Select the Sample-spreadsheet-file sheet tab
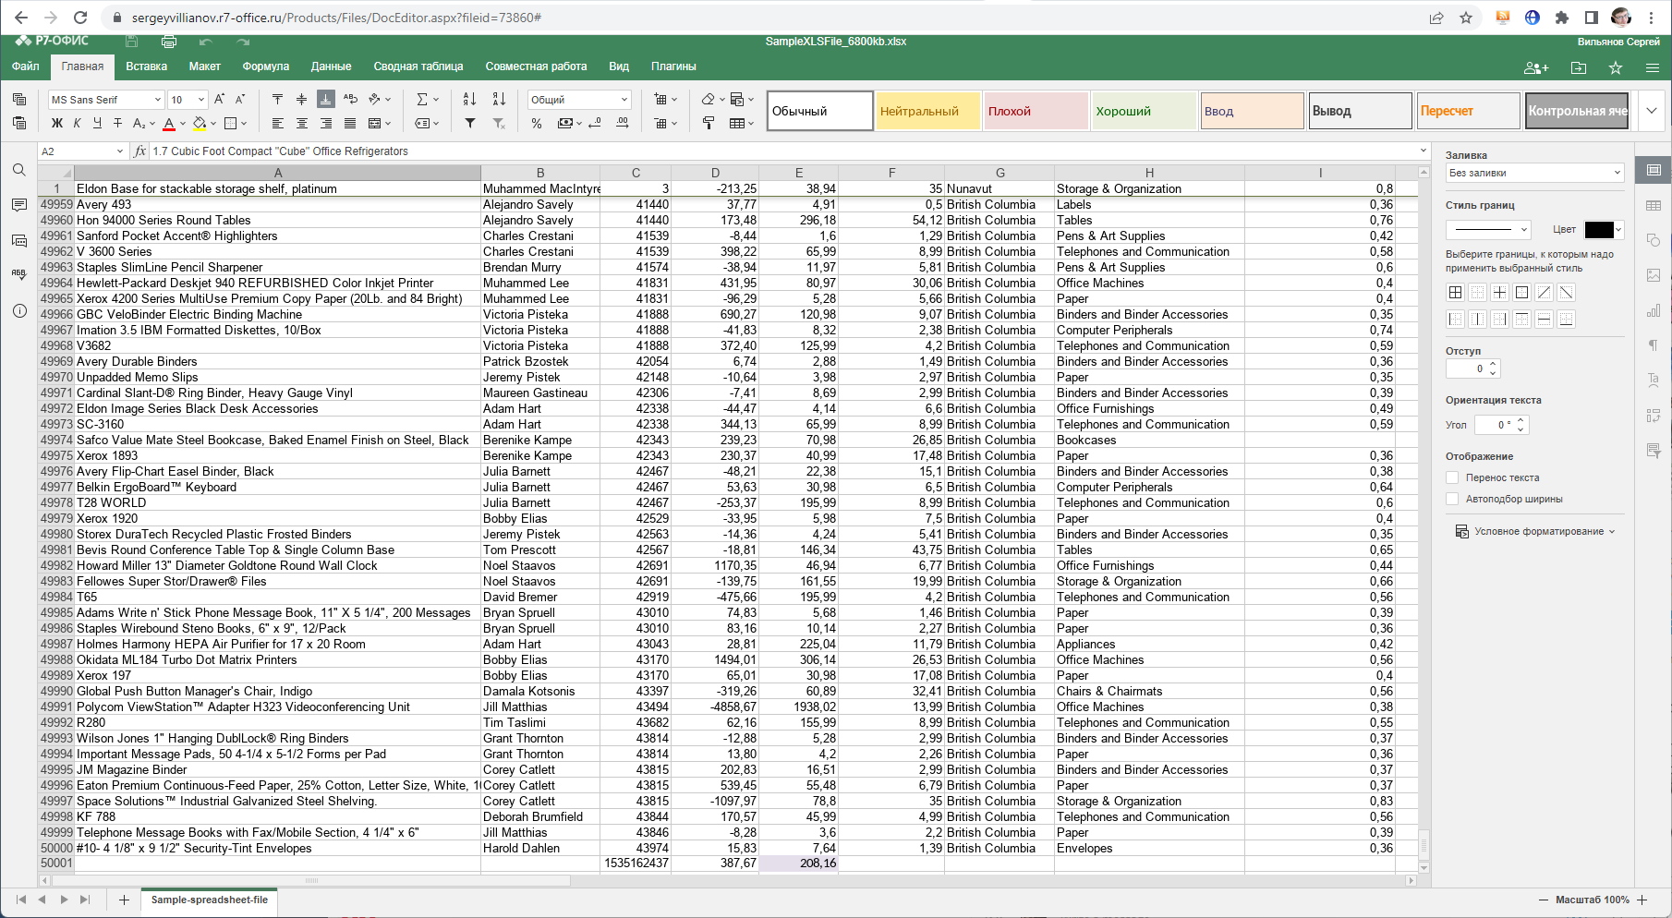1672x918 pixels. point(209,900)
